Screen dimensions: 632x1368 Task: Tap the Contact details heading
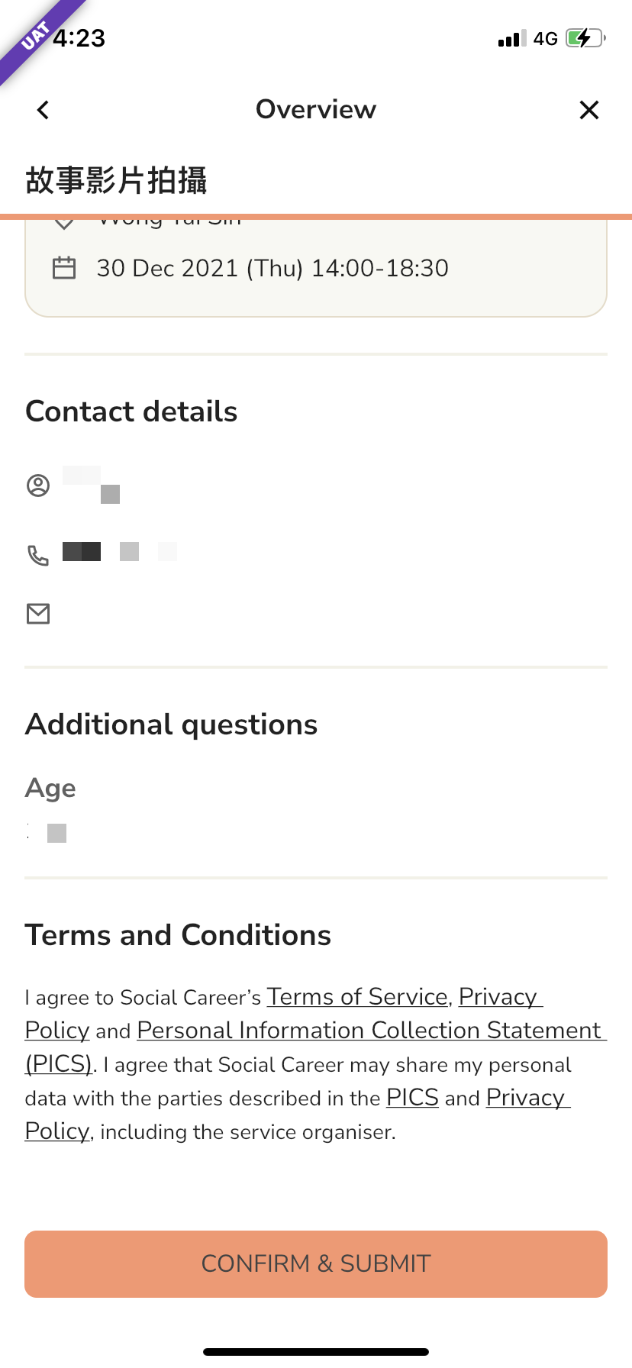(x=131, y=411)
